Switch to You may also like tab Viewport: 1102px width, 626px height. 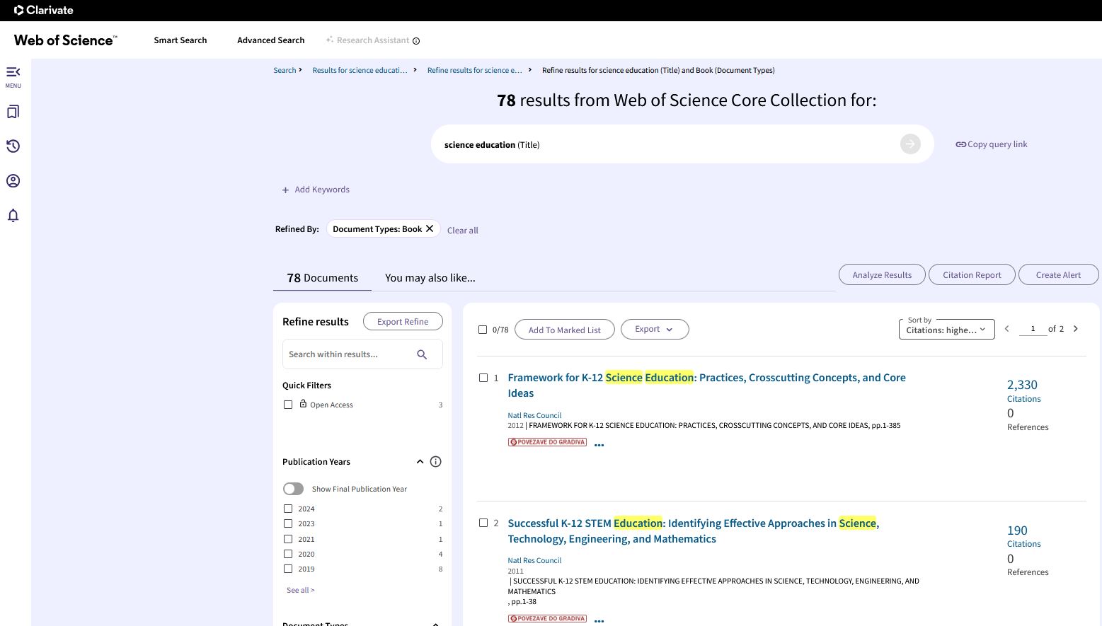tap(430, 278)
